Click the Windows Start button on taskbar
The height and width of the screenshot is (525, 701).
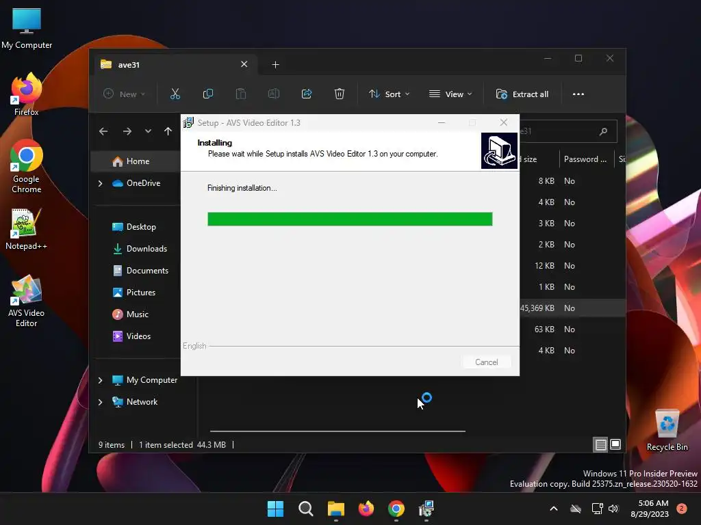pyautogui.click(x=275, y=509)
